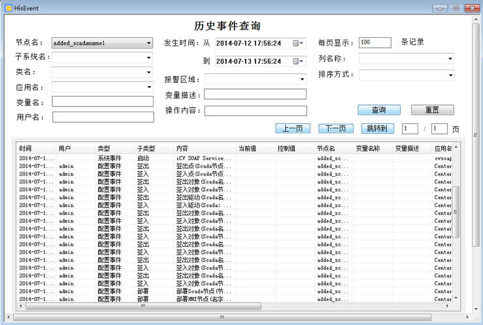
Task: Click the window's bottom scroll left arrow
Action: [x=8, y=317]
